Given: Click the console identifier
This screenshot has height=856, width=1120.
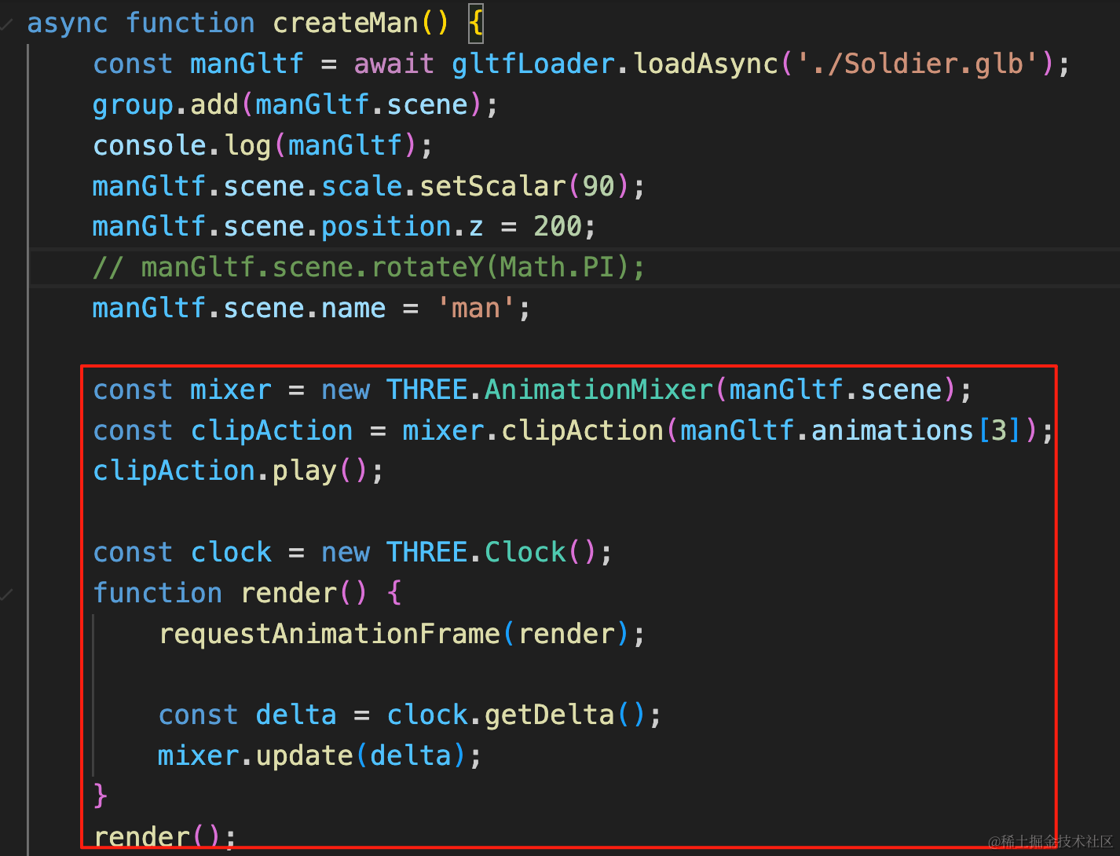Looking at the screenshot, I should (149, 145).
